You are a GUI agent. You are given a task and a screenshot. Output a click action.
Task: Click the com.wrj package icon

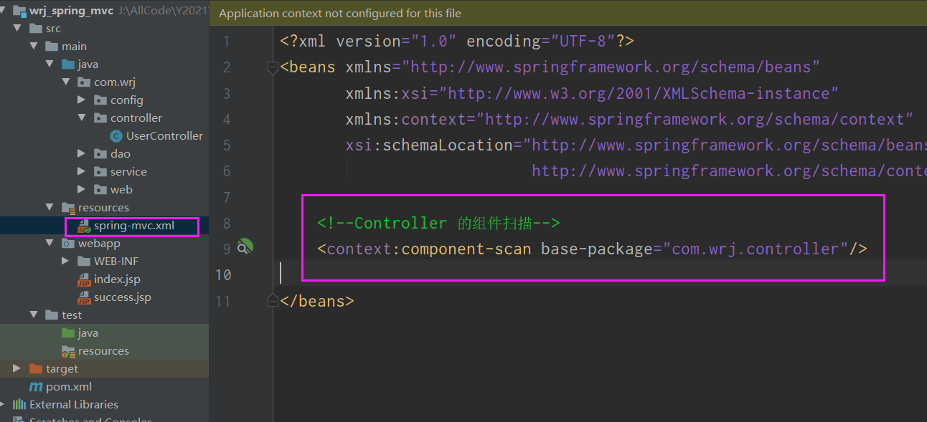pyautogui.click(x=84, y=82)
